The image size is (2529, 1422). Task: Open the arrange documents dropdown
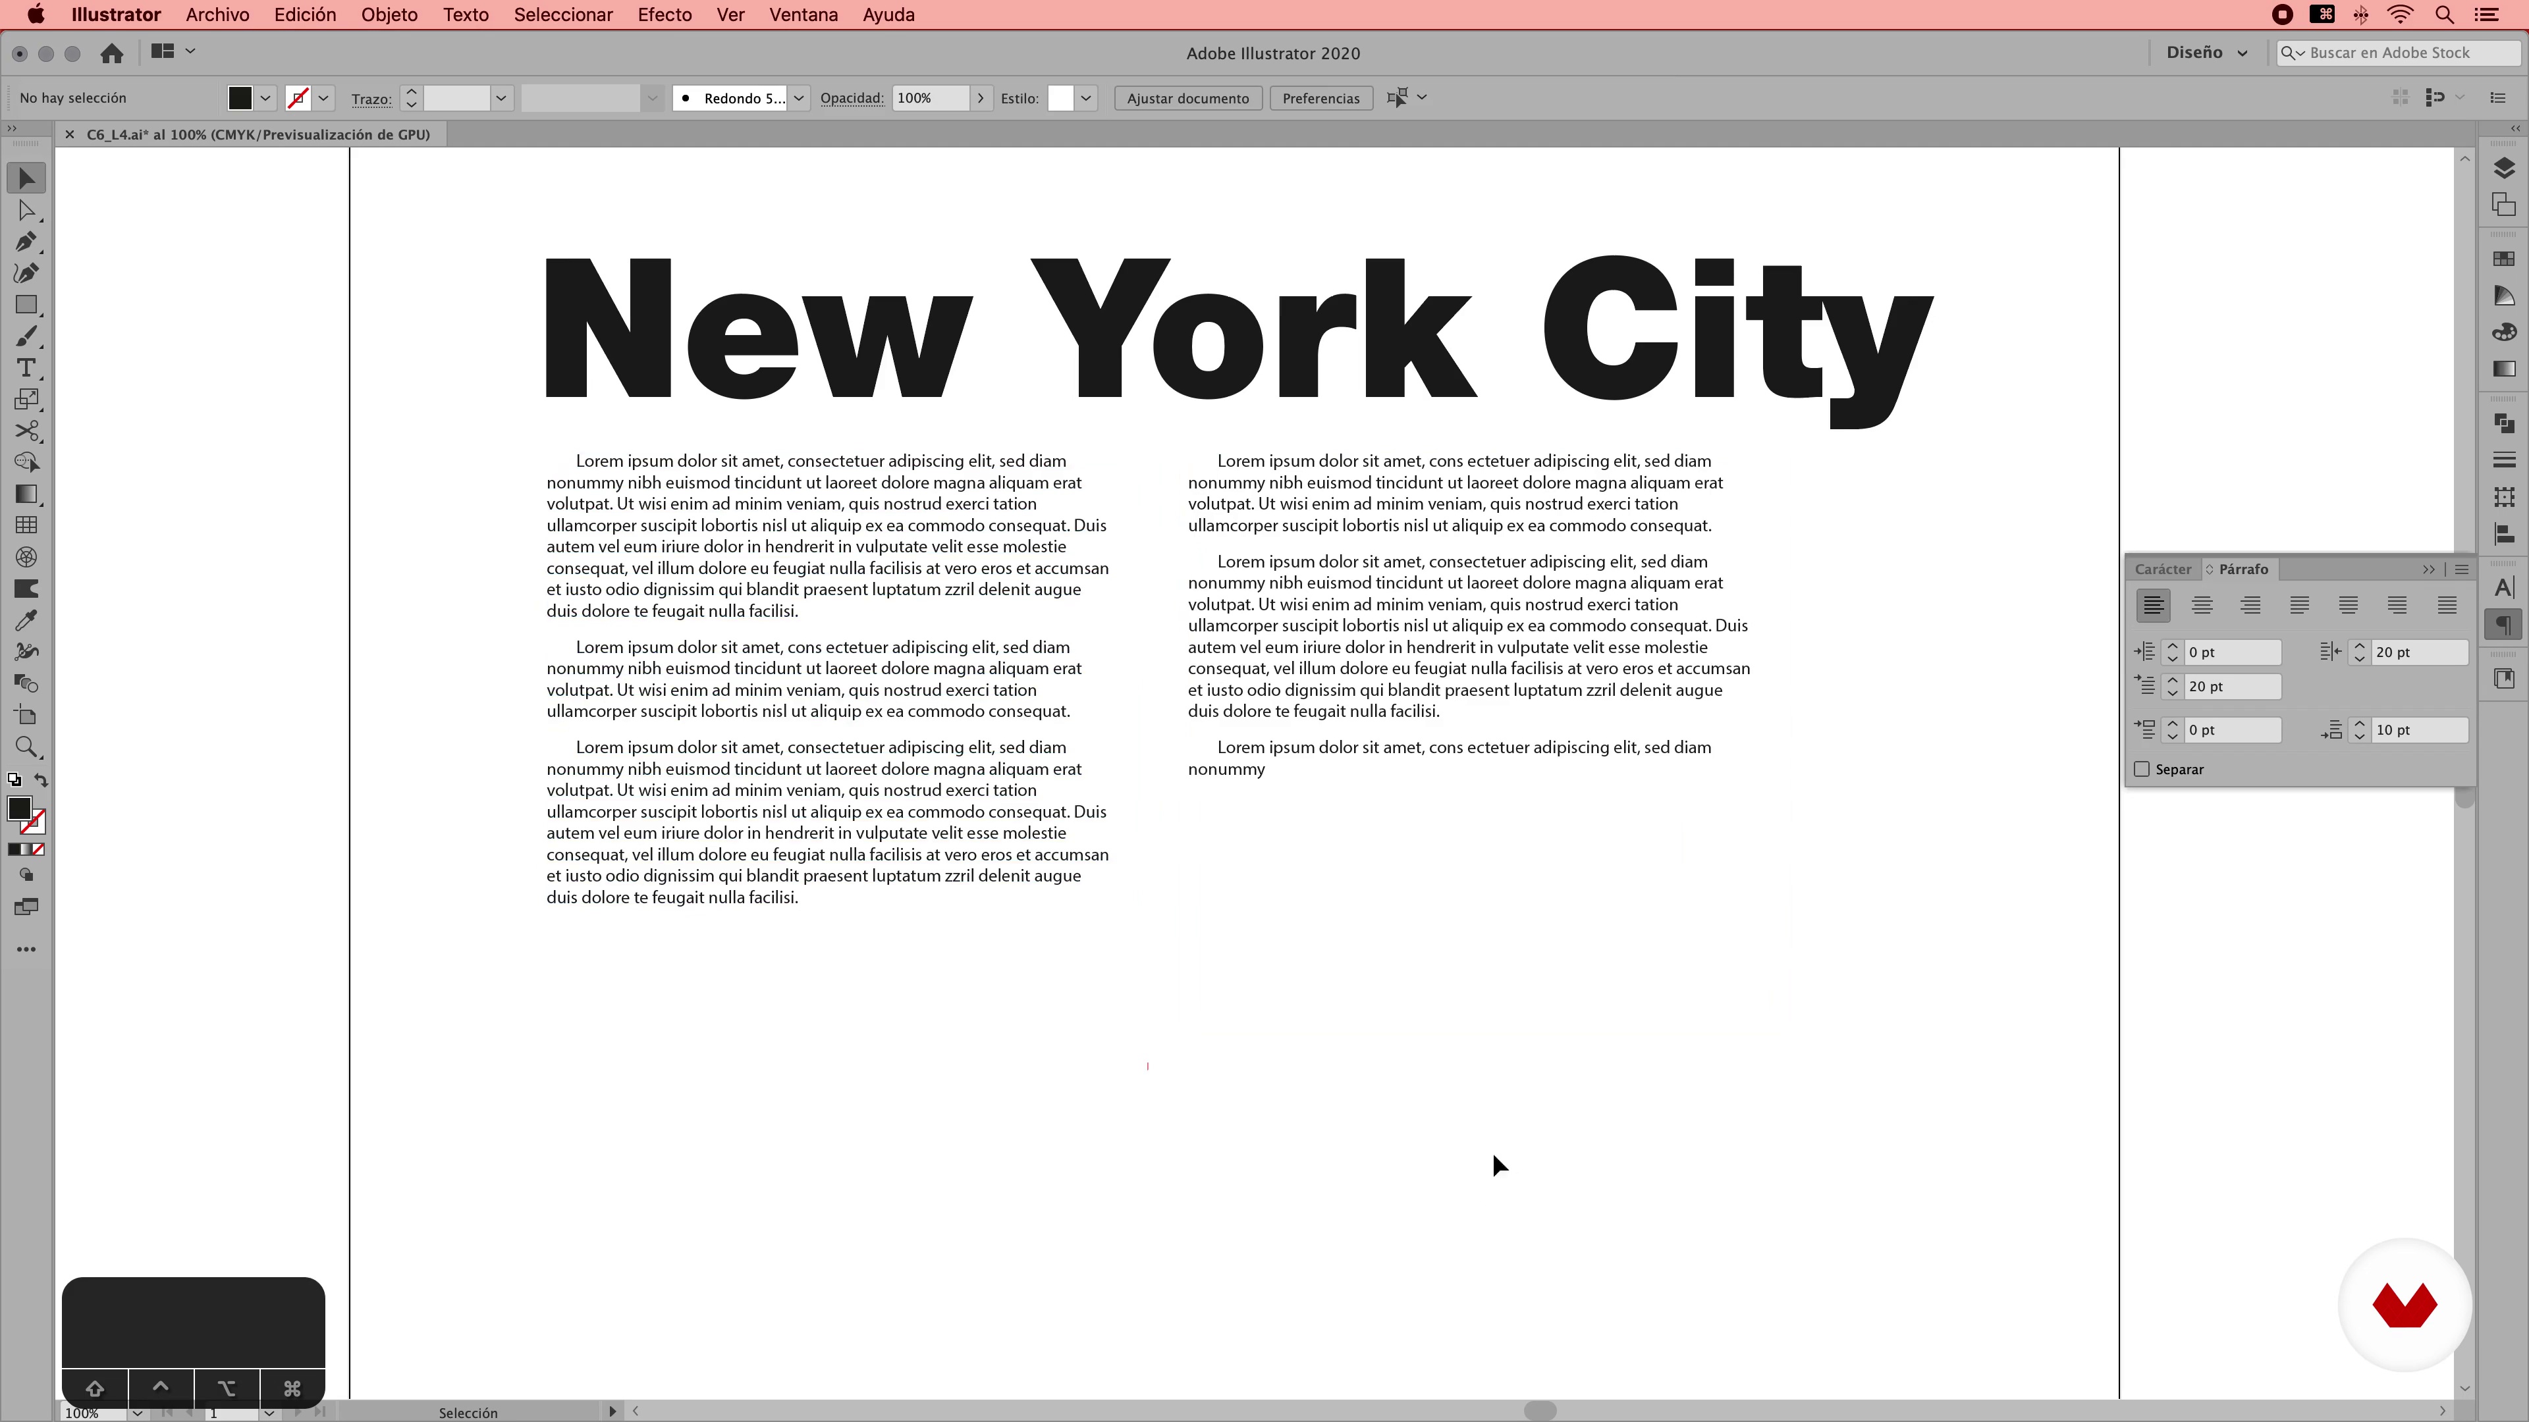[x=173, y=51]
